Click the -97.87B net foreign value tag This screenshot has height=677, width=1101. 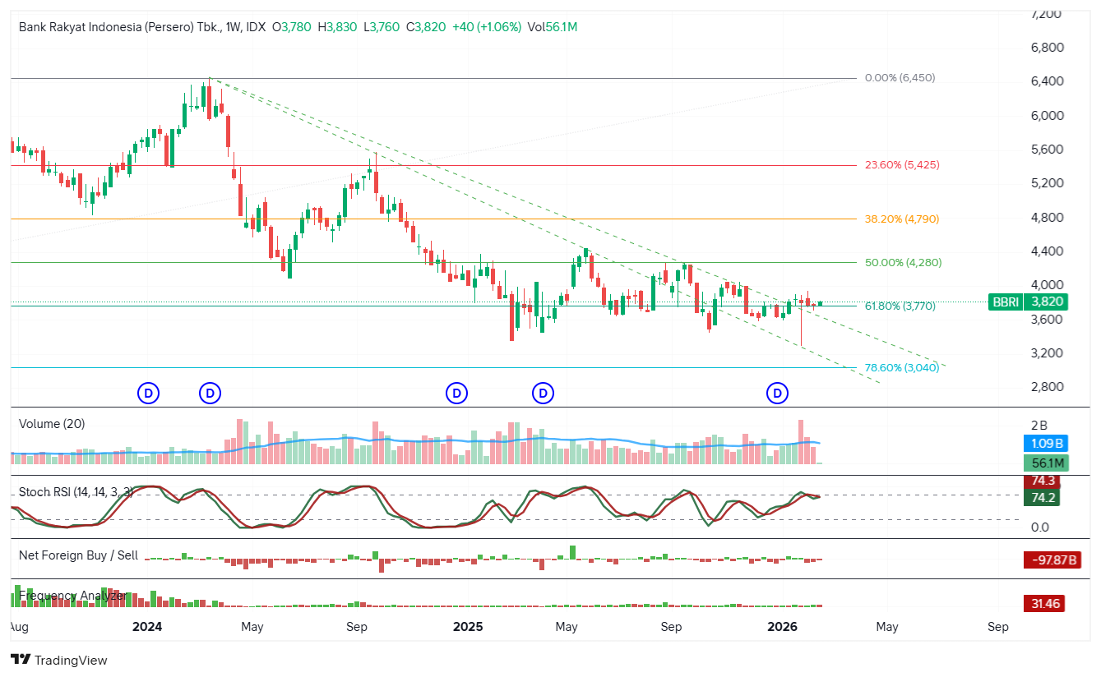(1052, 560)
